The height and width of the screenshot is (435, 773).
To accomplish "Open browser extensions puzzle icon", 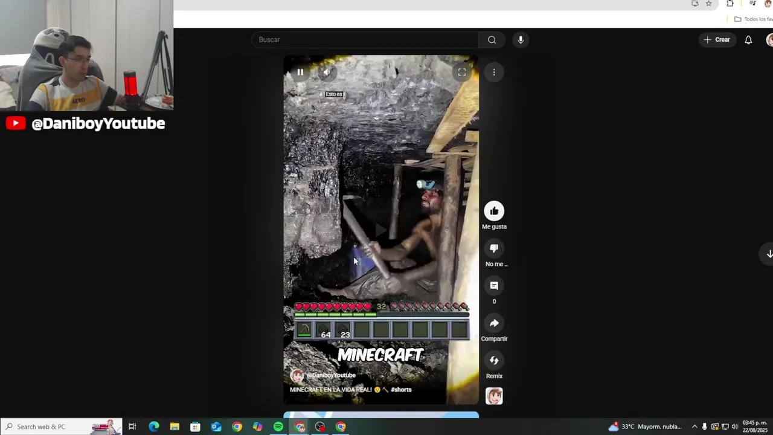I will point(730,4).
